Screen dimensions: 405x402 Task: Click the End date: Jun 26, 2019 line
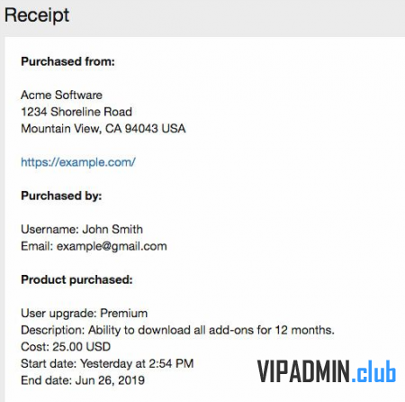coord(83,380)
